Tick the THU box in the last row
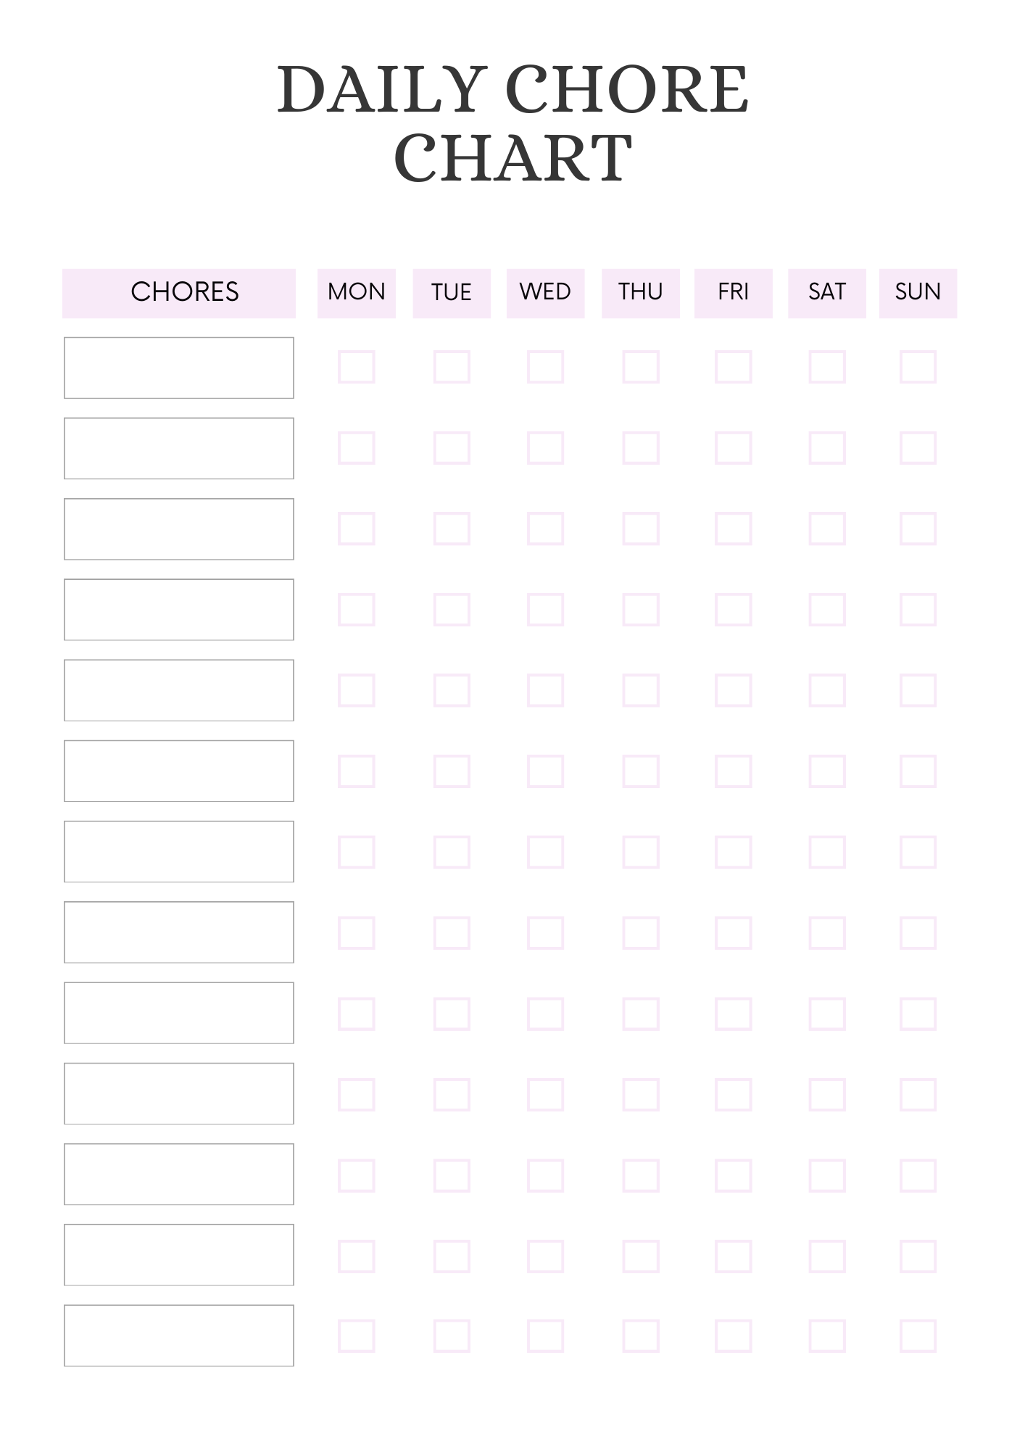This screenshot has height=1450, width=1025. [x=641, y=1336]
